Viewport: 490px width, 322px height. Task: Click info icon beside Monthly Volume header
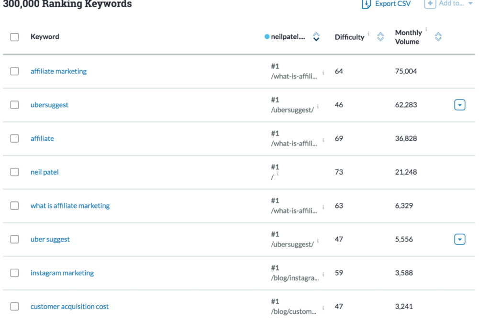pos(426,29)
